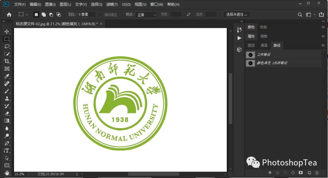Toggle the 消除锯齿 anti-alias checkbox
328x178 pixels.
point(100,15)
